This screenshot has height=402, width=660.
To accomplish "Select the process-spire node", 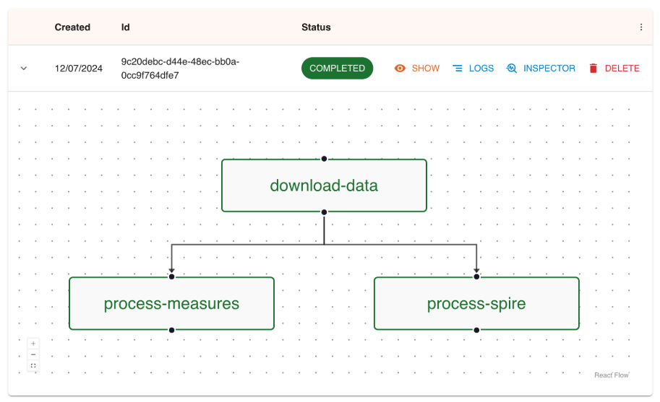I will pos(476,304).
